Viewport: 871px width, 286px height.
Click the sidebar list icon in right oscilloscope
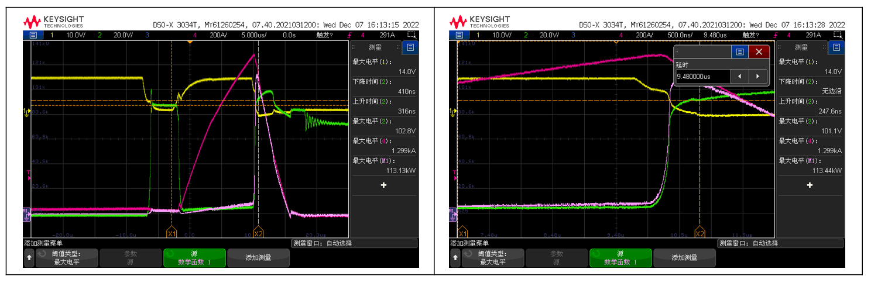837,47
